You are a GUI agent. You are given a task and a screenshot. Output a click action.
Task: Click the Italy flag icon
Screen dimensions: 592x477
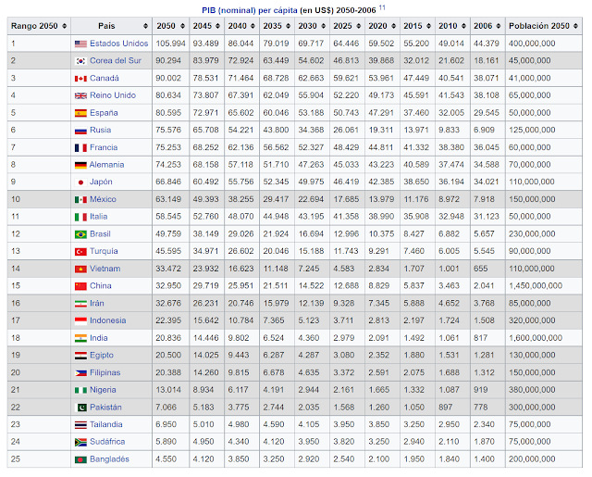point(80,217)
